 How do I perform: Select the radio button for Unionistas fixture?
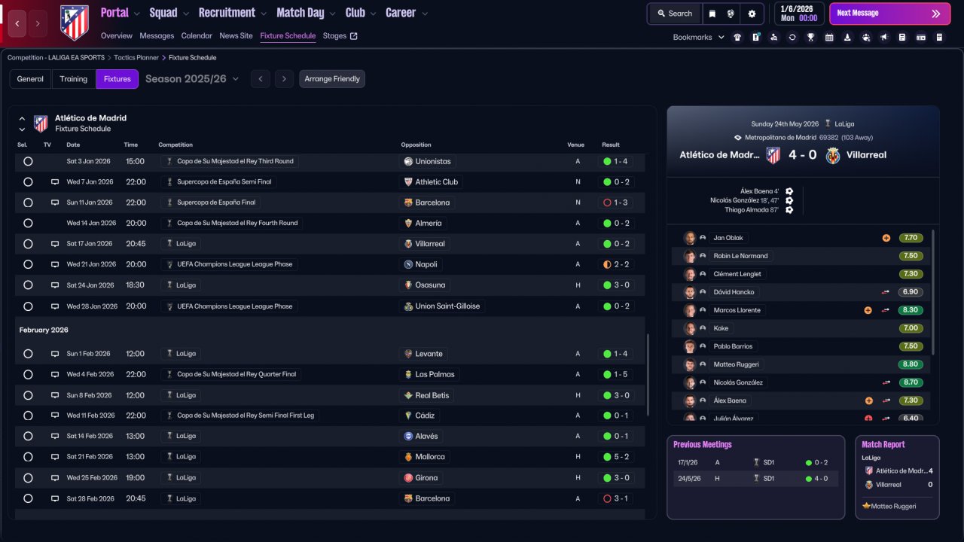coord(28,161)
